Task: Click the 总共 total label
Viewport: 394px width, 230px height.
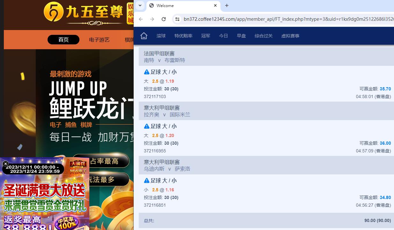Action: 149,220
